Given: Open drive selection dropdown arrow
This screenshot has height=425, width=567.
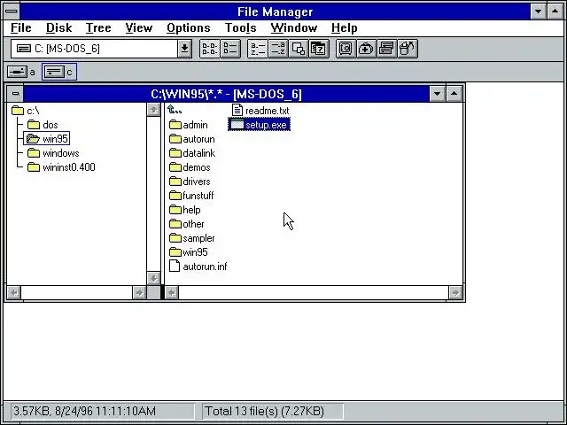Looking at the screenshot, I should coord(184,49).
